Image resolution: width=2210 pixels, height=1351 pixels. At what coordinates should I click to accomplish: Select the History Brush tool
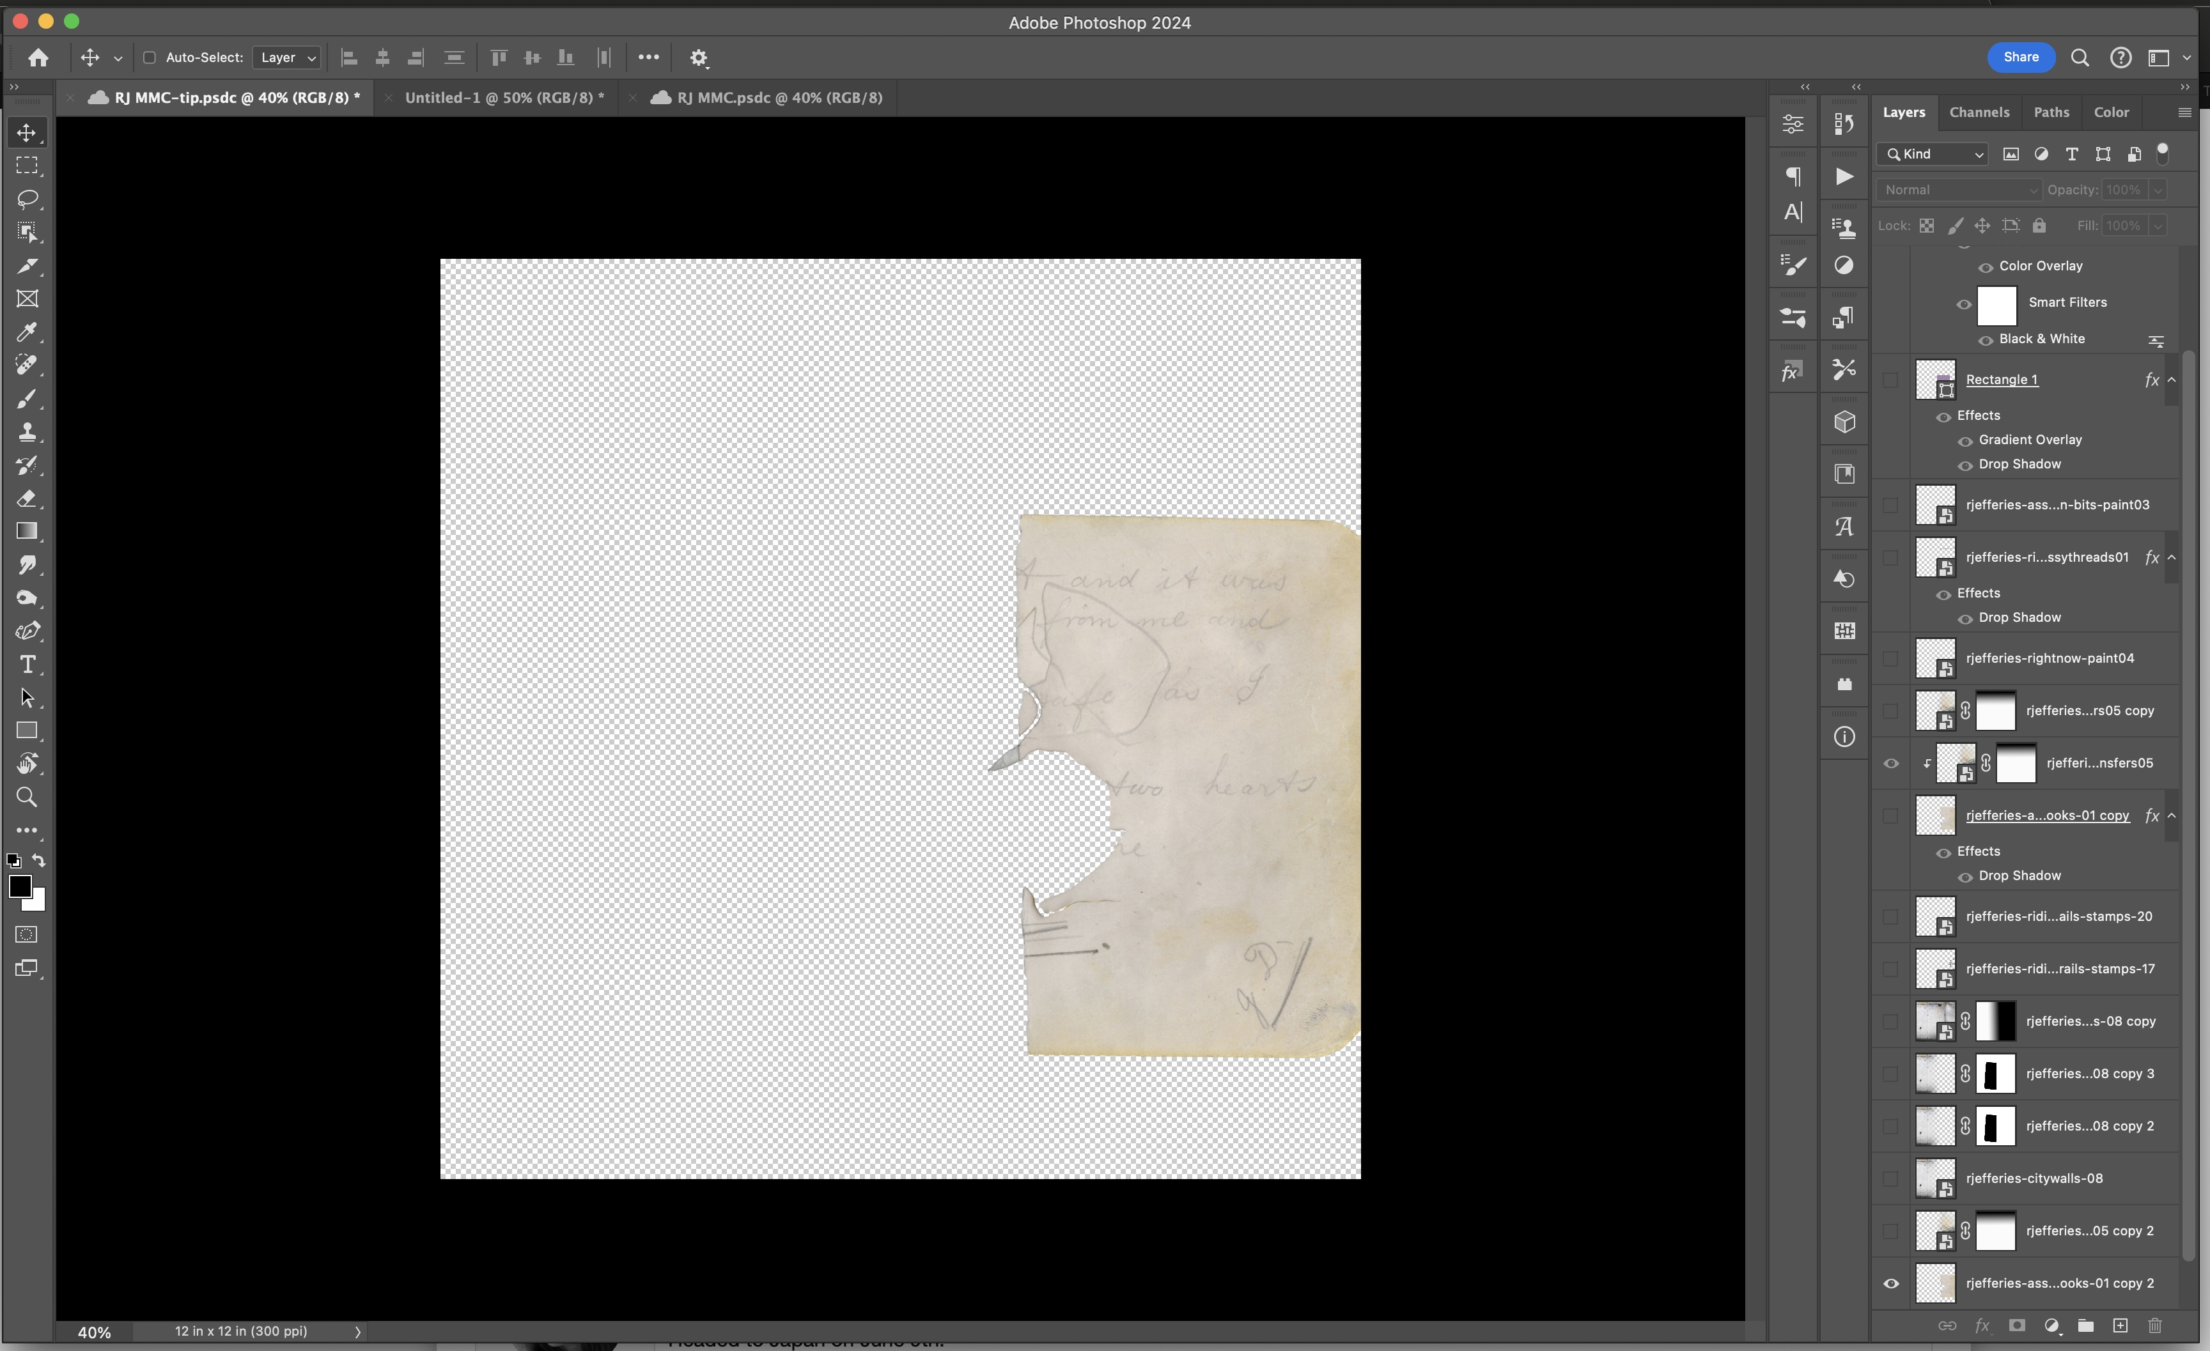27,465
